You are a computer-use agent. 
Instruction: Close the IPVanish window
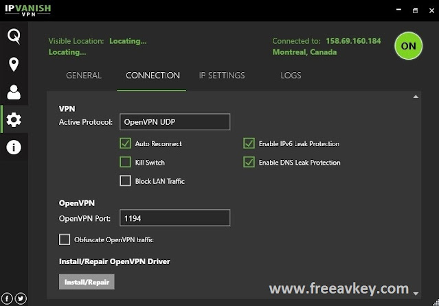click(x=431, y=10)
